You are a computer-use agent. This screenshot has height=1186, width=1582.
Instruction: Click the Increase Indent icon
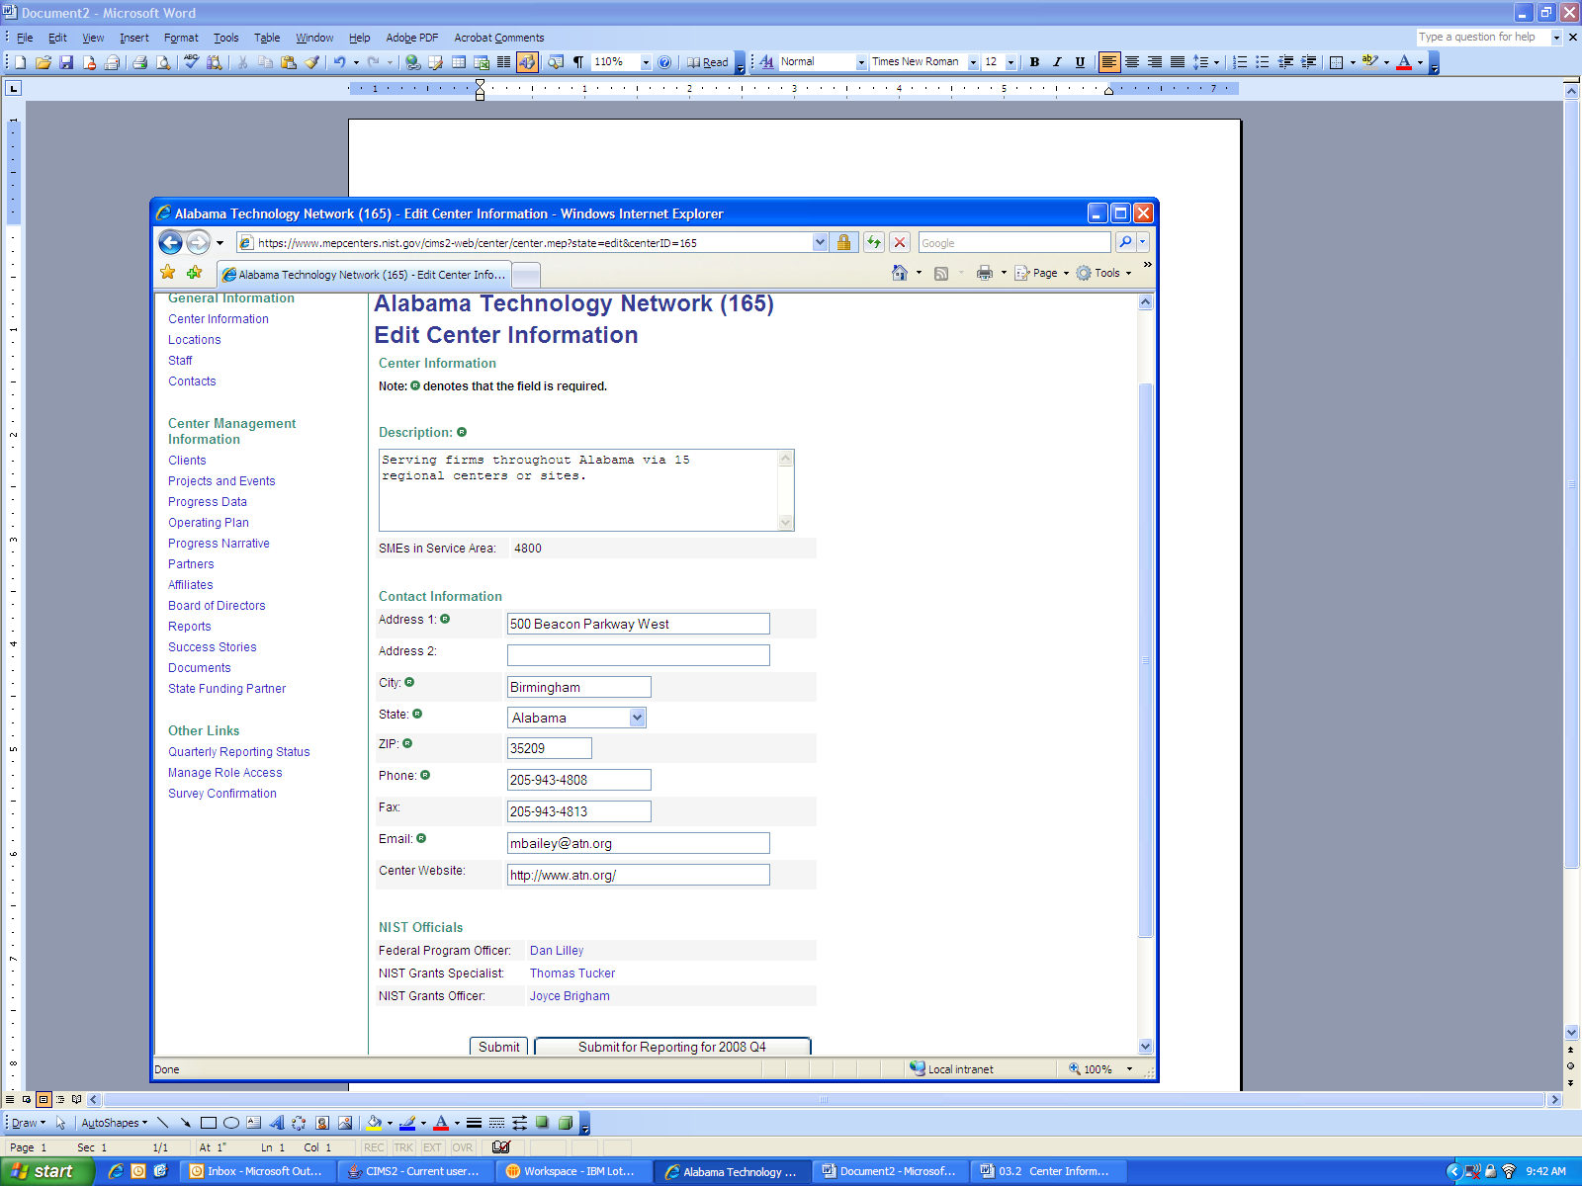click(1308, 61)
